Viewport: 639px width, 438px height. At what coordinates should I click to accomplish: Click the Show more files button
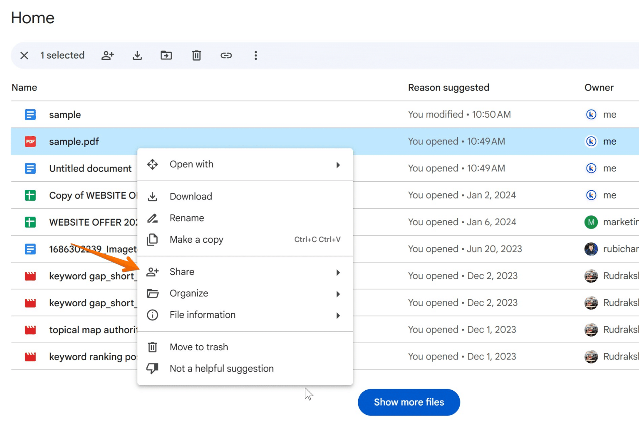coord(409,402)
